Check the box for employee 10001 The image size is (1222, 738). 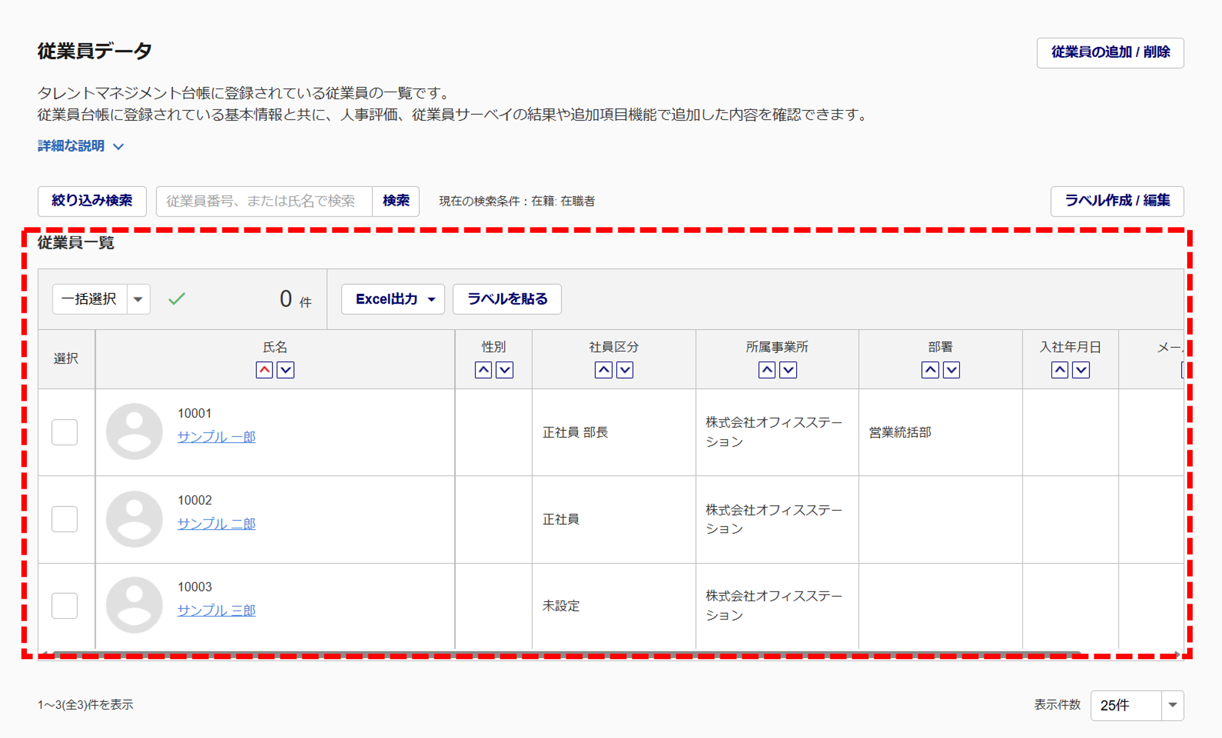click(x=65, y=432)
